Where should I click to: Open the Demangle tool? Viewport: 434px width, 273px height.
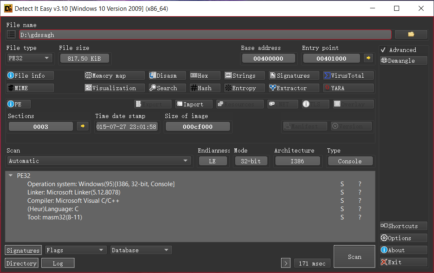(403, 61)
